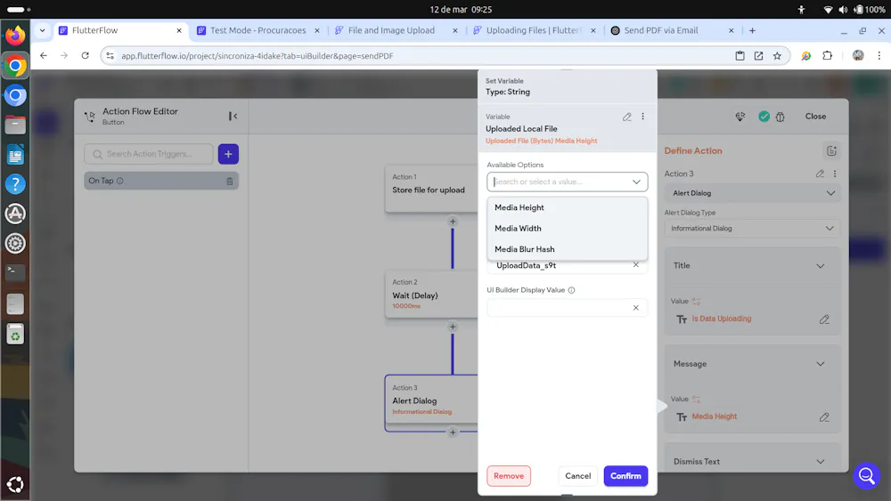Click the debug bug icon
The image size is (891, 501).
coord(781,117)
